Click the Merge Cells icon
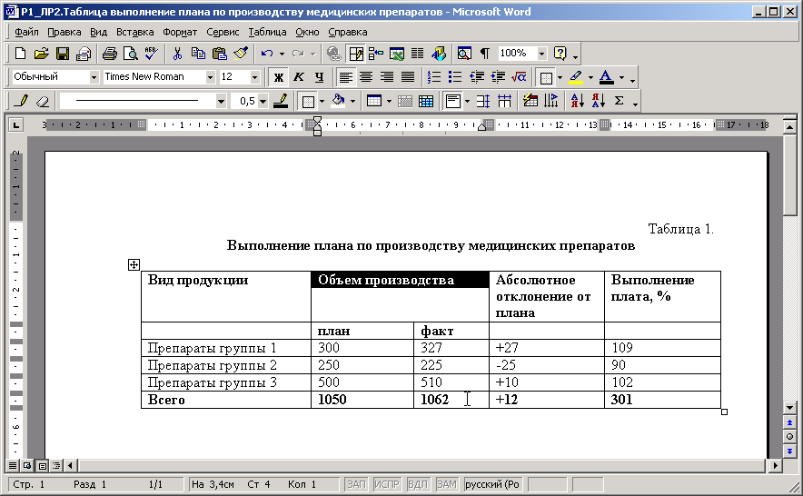The height and width of the screenshot is (496, 803). coord(404,101)
